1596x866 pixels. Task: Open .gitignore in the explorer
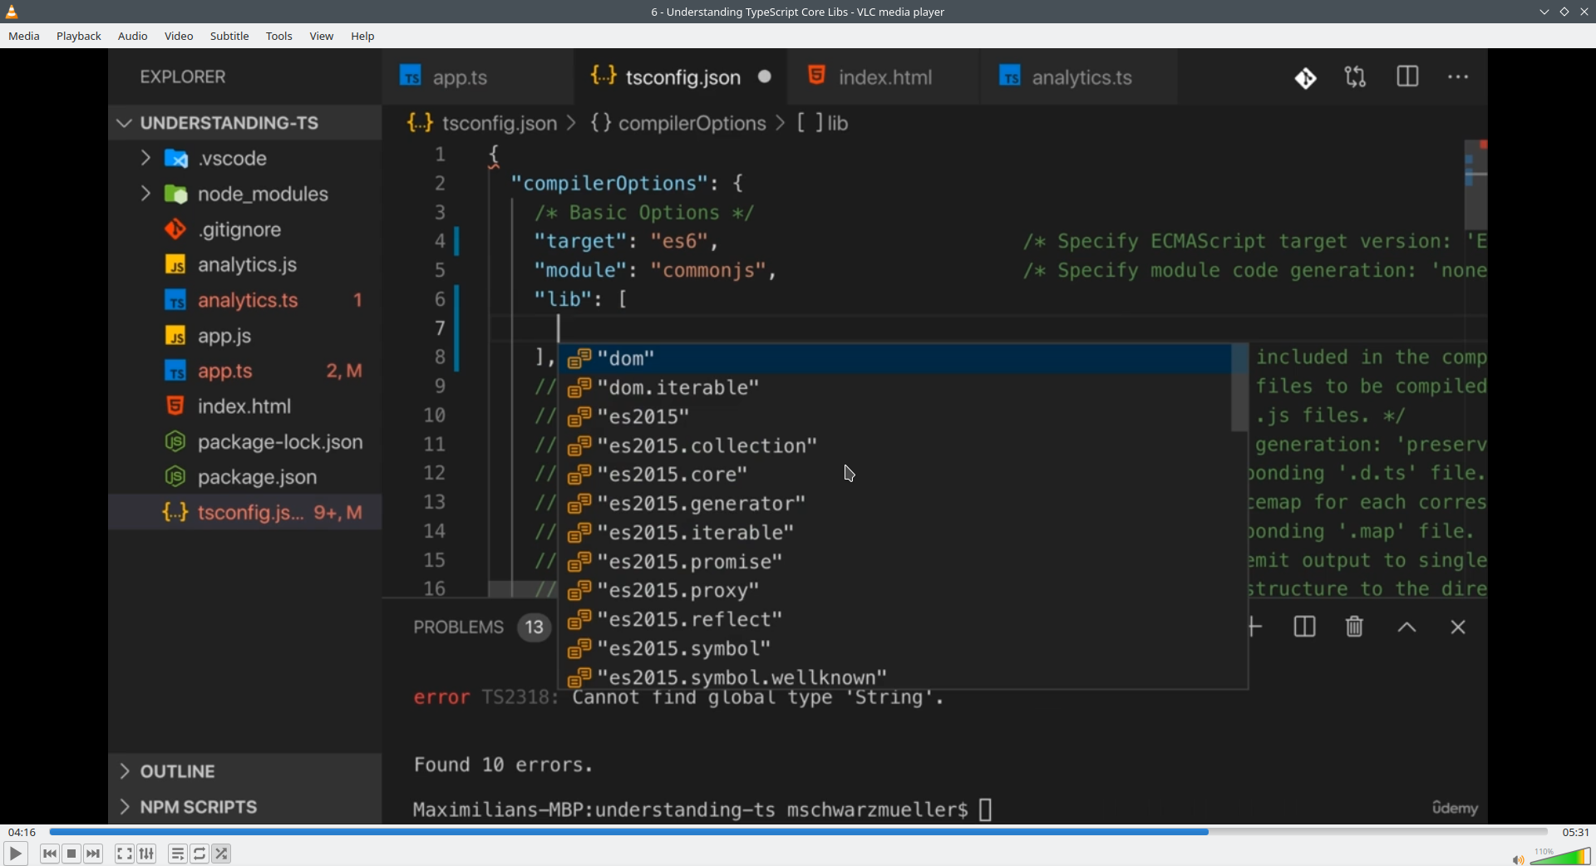point(244,229)
